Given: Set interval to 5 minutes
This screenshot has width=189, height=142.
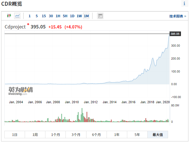Looking at the screenshot, I should tap(36, 16).
